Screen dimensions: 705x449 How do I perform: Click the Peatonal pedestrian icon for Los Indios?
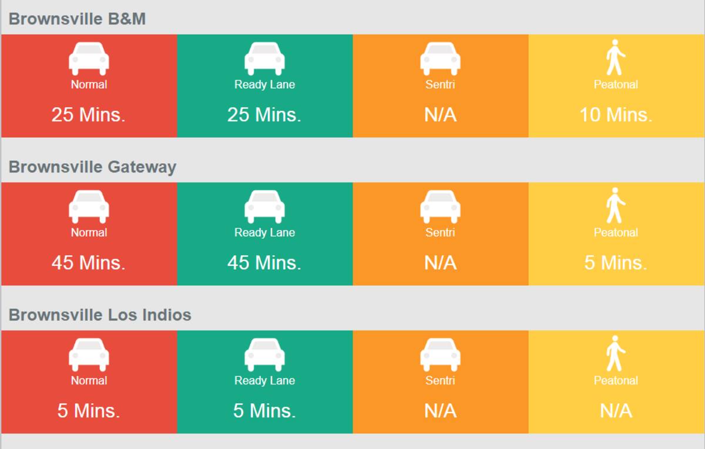616,353
